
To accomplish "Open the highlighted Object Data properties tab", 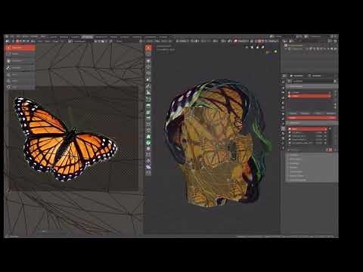I will (x=283, y=128).
